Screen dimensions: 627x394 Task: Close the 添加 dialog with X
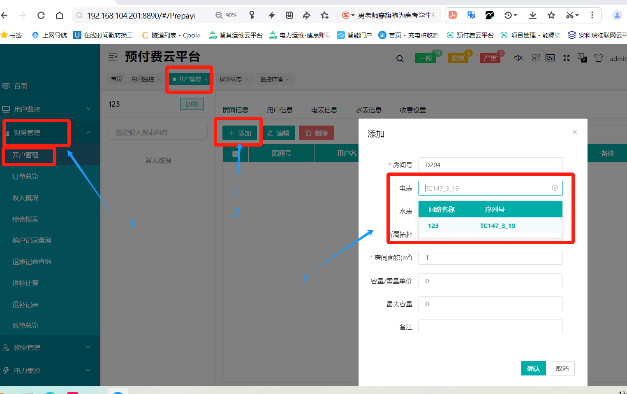[574, 132]
